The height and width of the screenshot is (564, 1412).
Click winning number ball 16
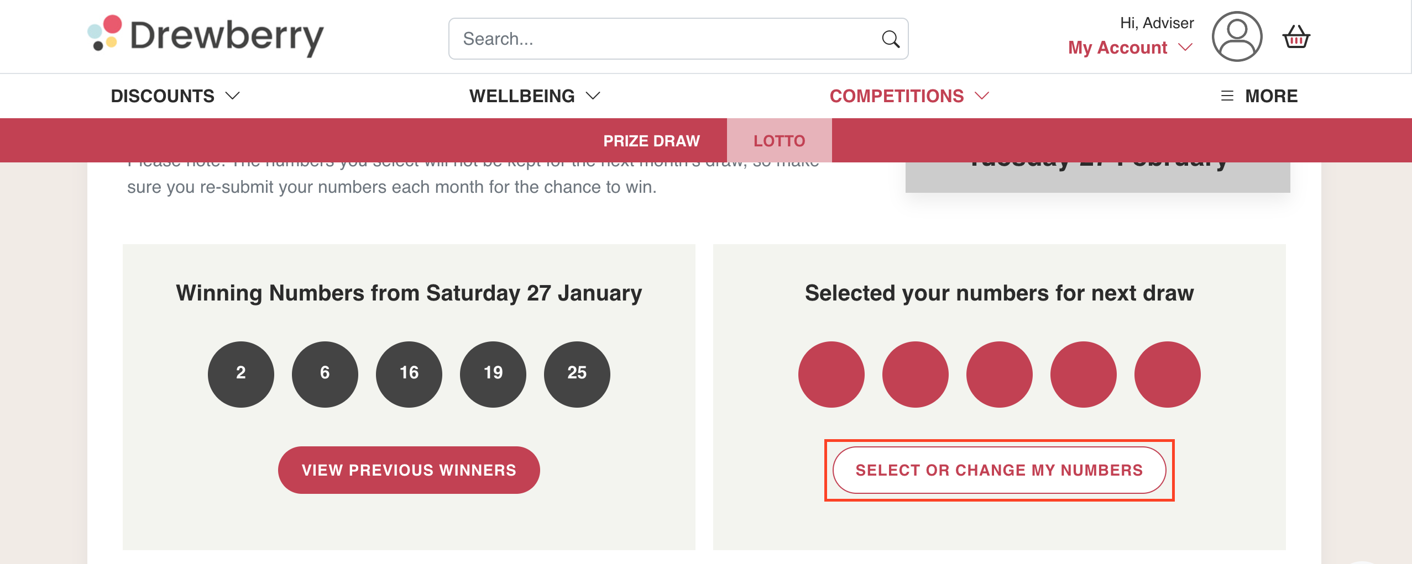409,374
